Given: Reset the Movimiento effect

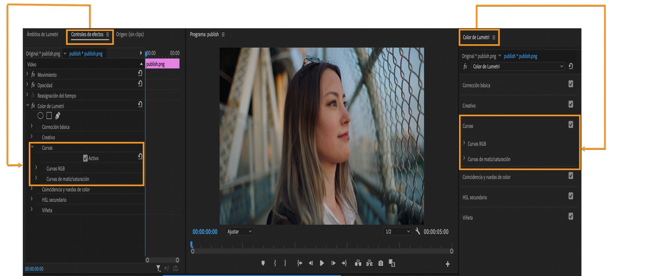Looking at the screenshot, I should (x=140, y=73).
